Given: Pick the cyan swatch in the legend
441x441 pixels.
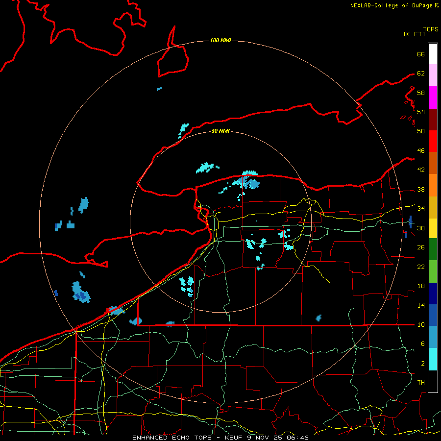Looking at the screenshot, I should point(433,359).
